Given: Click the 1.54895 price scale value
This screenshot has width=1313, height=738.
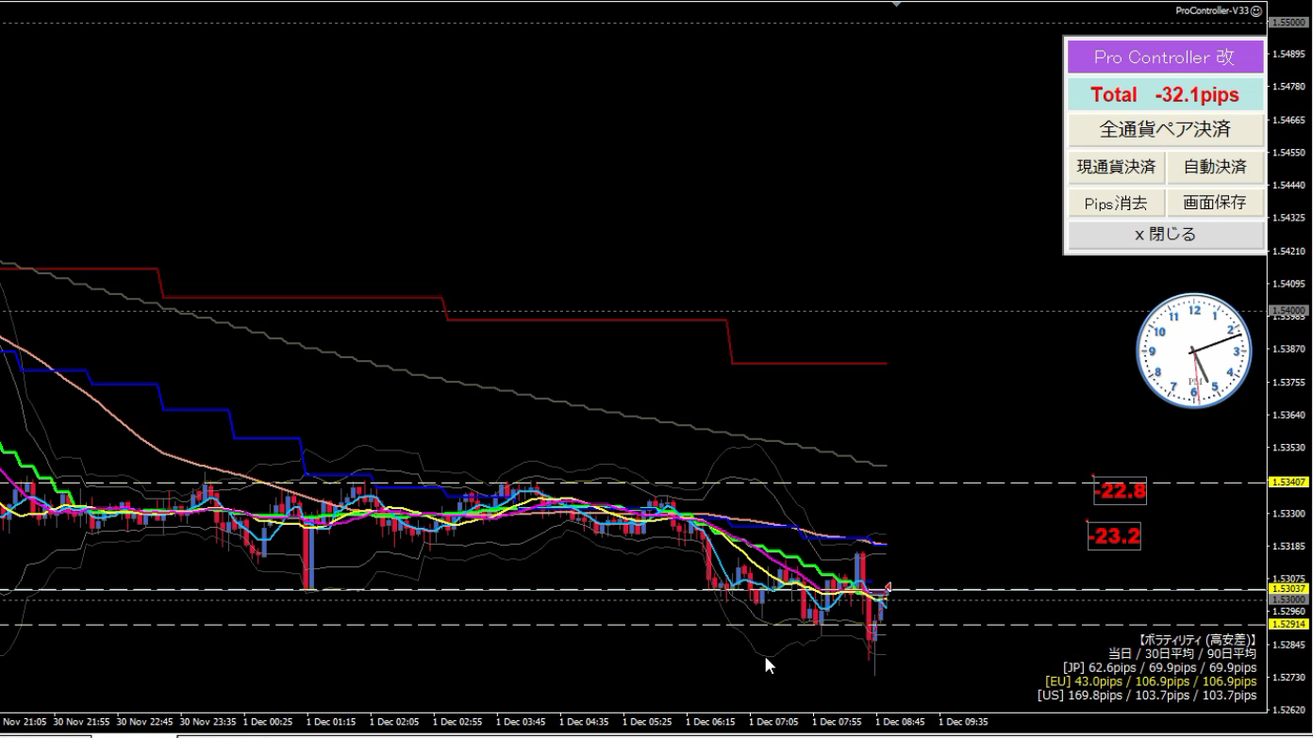Looking at the screenshot, I should [1288, 54].
